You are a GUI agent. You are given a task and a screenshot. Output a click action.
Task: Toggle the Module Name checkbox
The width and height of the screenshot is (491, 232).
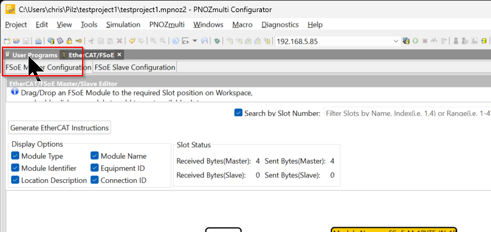pyautogui.click(x=95, y=156)
